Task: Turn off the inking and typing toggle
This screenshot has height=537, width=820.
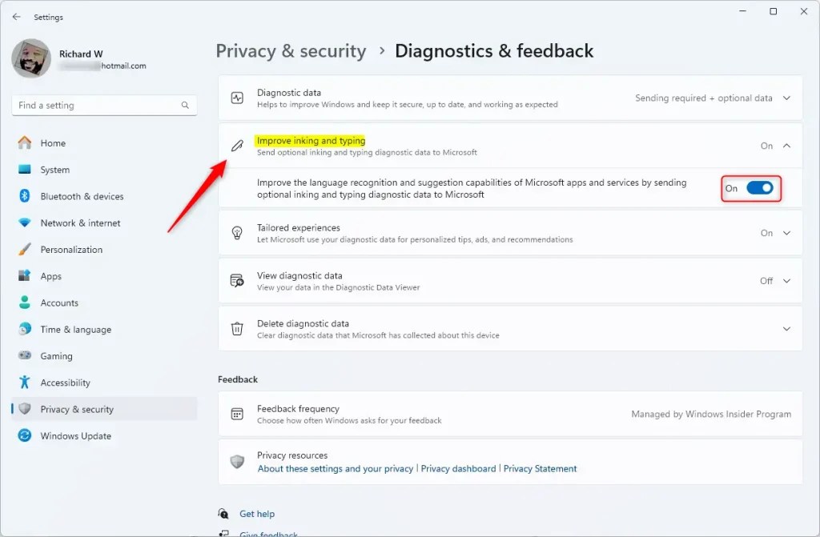Action: click(759, 188)
